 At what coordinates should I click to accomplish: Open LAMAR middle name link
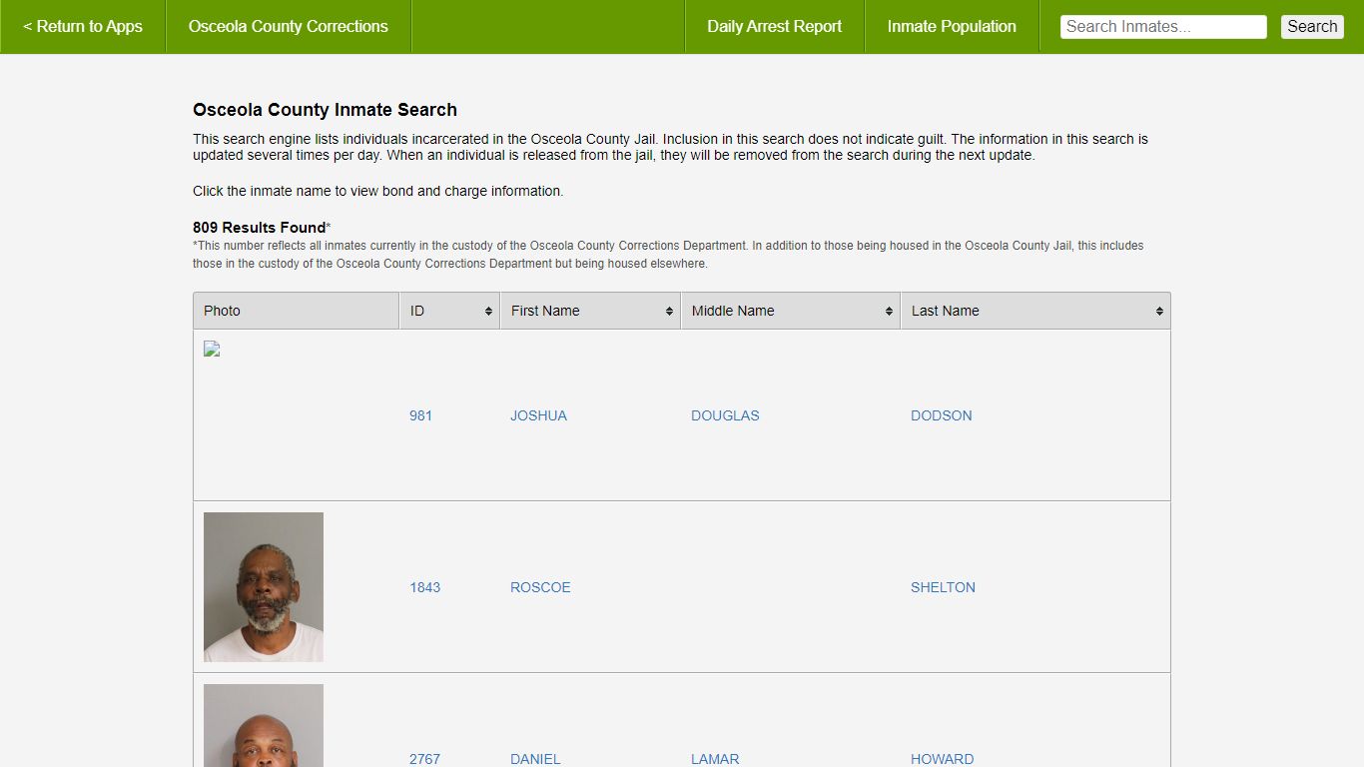click(x=715, y=759)
